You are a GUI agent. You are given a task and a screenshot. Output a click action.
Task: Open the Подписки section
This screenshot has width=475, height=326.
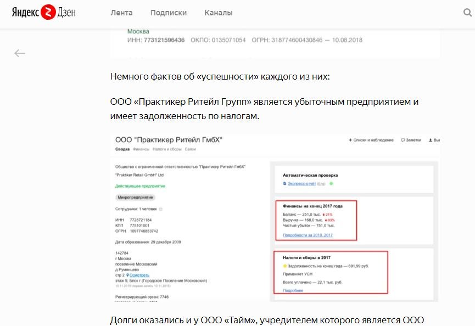click(x=168, y=13)
